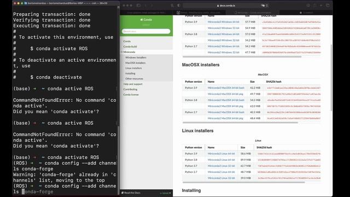This screenshot has height=197, width=350.
Task: Download the 54.9 MiB Miniconda3 Windows 32-bit
Action: (223, 28)
